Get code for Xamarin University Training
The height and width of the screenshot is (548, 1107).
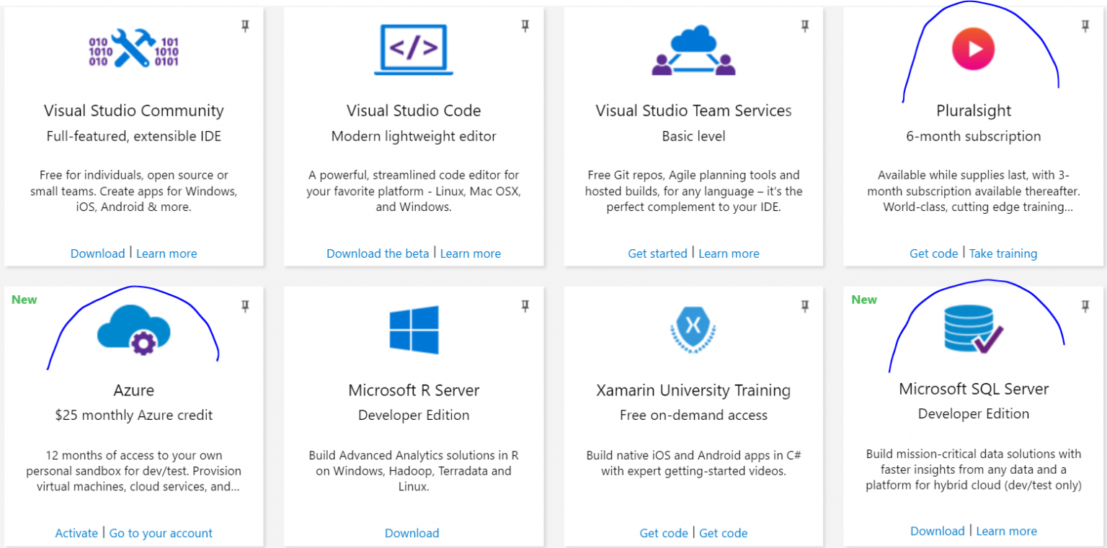(x=664, y=533)
